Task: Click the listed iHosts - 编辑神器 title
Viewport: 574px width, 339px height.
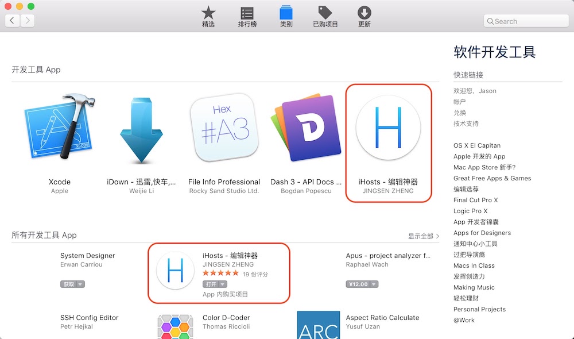Action: click(230, 256)
